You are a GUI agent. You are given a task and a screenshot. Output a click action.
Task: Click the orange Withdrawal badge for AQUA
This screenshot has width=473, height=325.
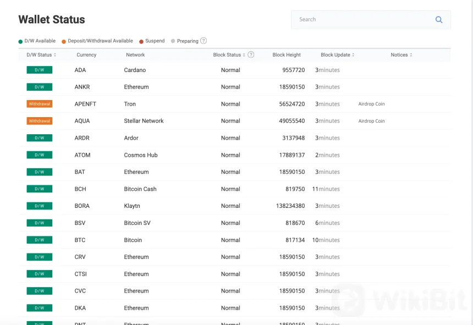point(40,121)
